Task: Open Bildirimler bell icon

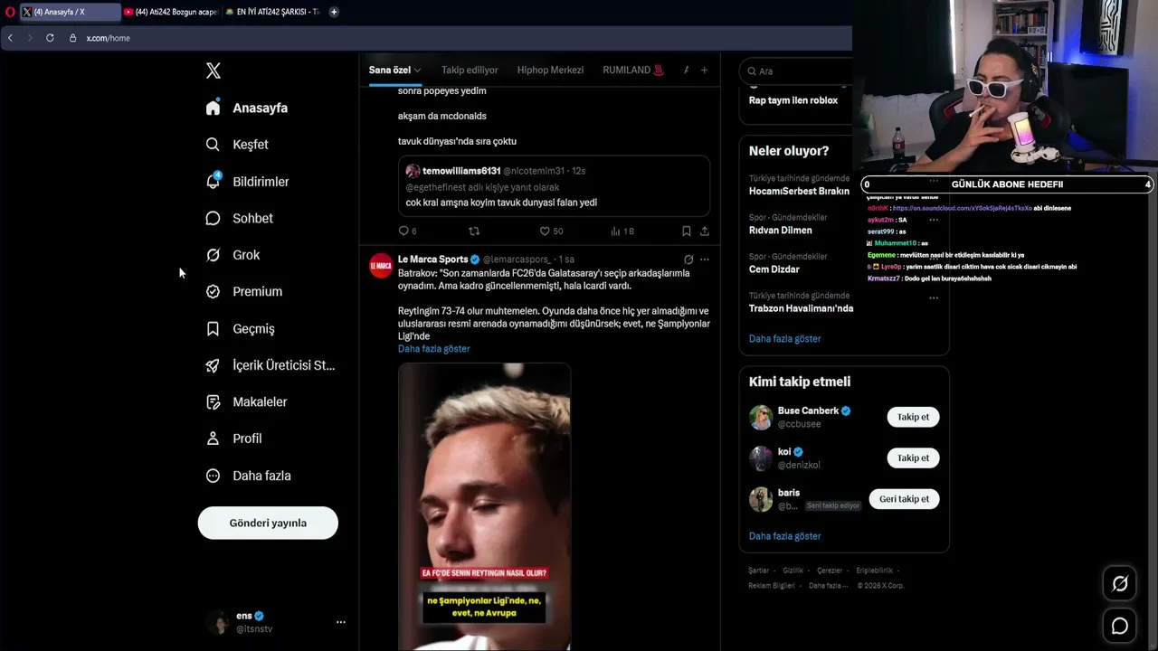Action: pyautogui.click(x=213, y=181)
